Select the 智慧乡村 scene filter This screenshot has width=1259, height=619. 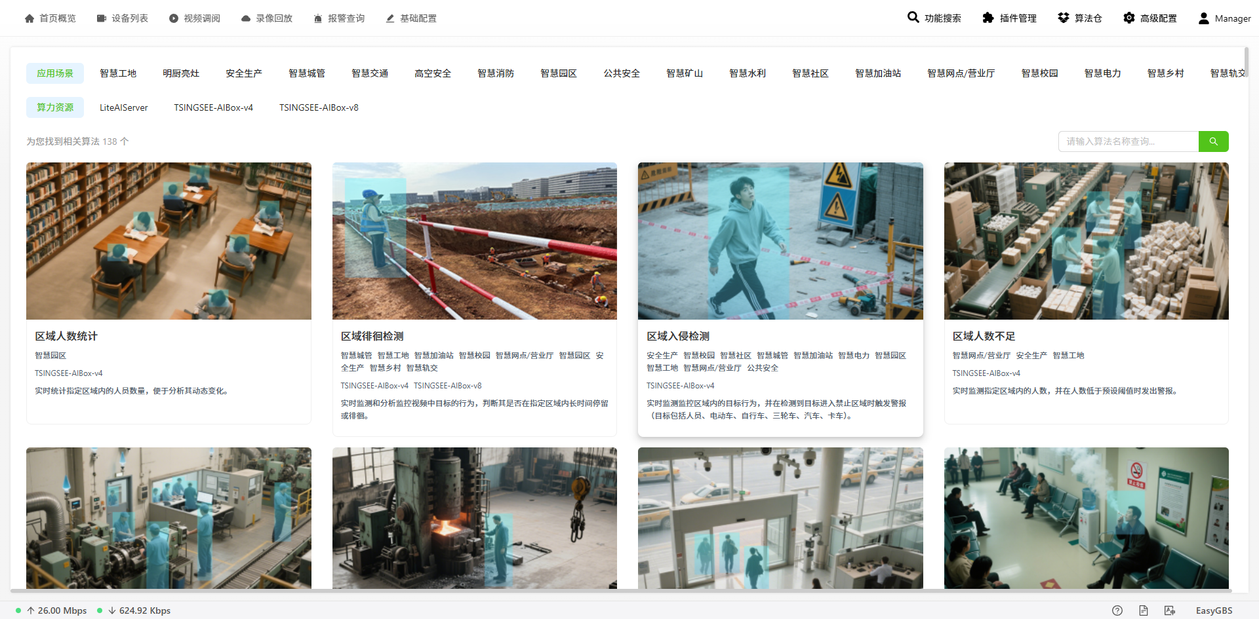click(x=1166, y=73)
